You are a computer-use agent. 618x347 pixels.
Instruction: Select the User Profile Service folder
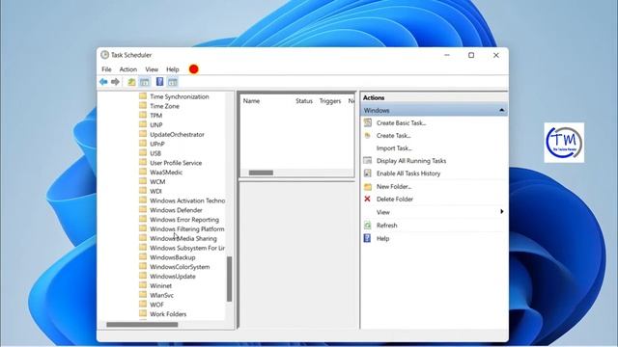(x=176, y=163)
